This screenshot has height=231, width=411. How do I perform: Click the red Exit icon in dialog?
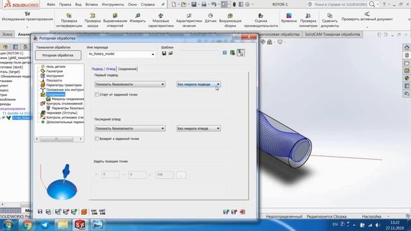point(243,212)
